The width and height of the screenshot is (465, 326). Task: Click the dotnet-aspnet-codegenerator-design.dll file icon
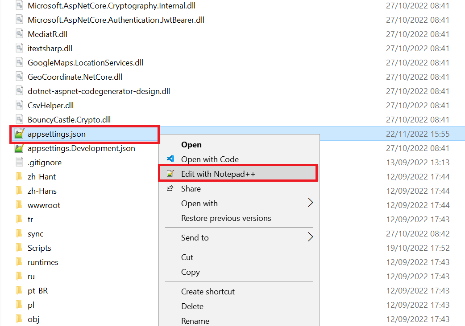tap(19, 91)
